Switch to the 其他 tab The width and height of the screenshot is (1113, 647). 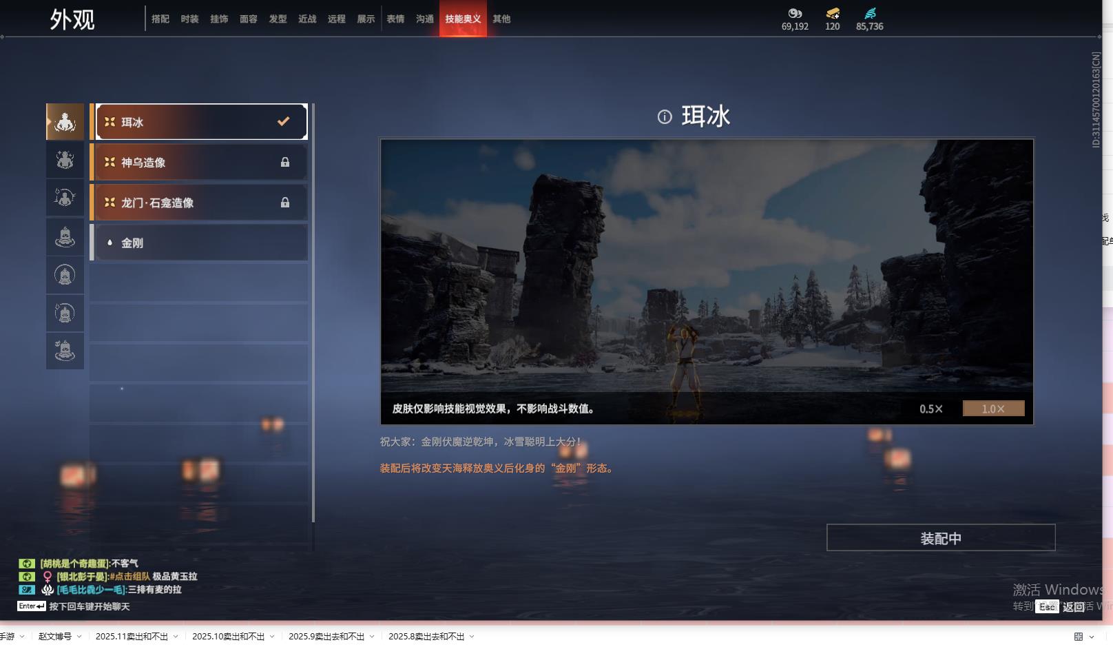pos(501,19)
